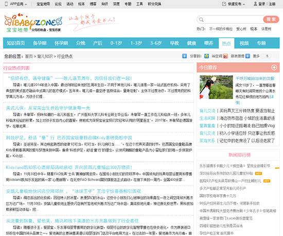283x236 pixels.
Task: Click the phone icon beside APP应用
Action: click(6, 4)
